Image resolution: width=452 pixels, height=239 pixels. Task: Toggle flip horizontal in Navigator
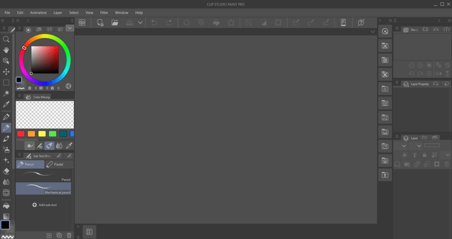coord(439,73)
